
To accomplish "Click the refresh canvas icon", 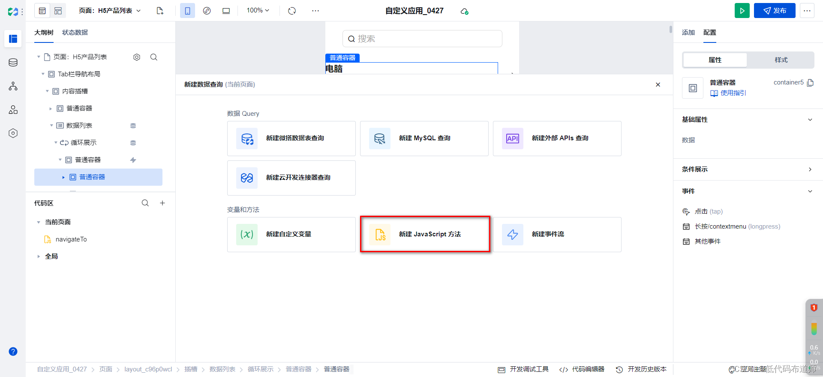I will point(292,11).
